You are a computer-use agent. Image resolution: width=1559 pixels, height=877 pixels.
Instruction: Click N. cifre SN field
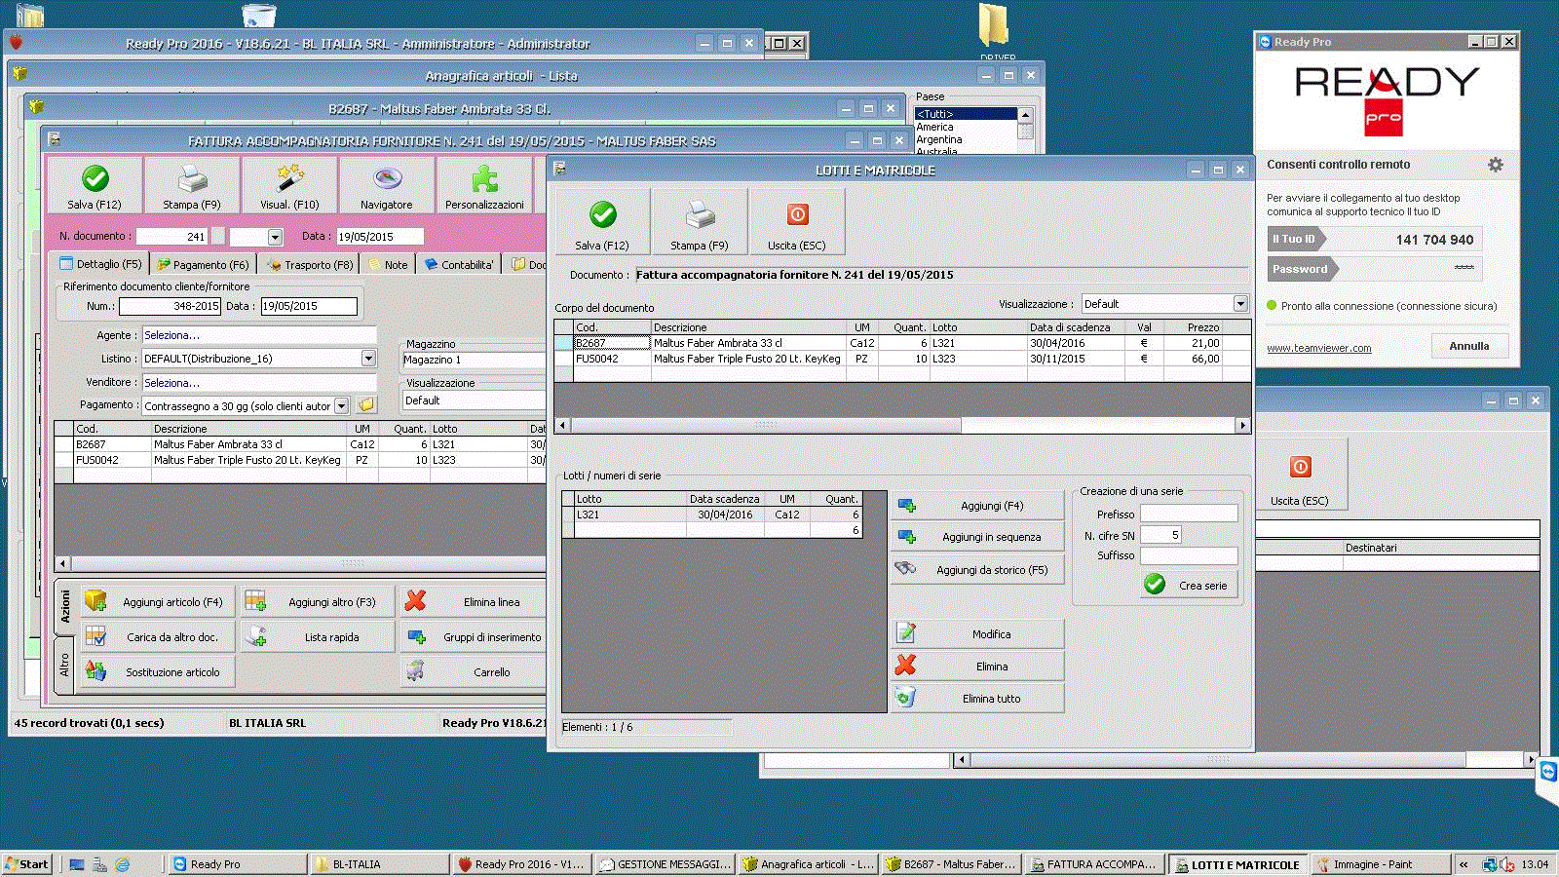click(x=1160, y=535)
